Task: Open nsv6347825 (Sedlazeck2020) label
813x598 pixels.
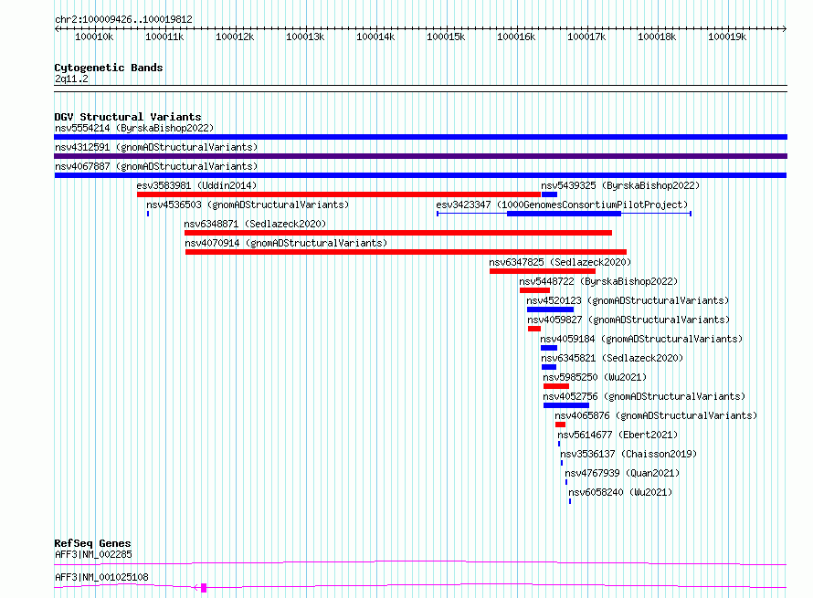Action: click(x=560, y=262)
